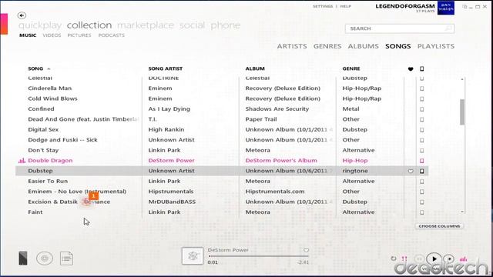
Task: Click the sync device icon on Excision & Datsik row
Action: click(x=422, y=202)
